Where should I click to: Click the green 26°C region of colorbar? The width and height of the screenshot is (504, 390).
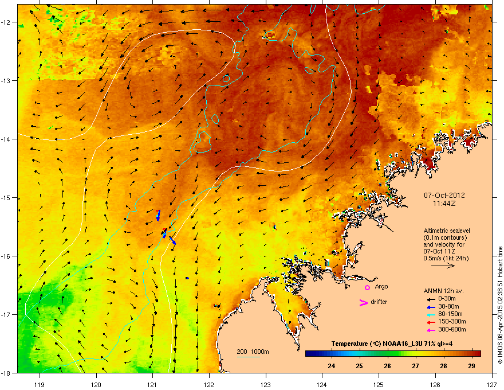[388, 353]
